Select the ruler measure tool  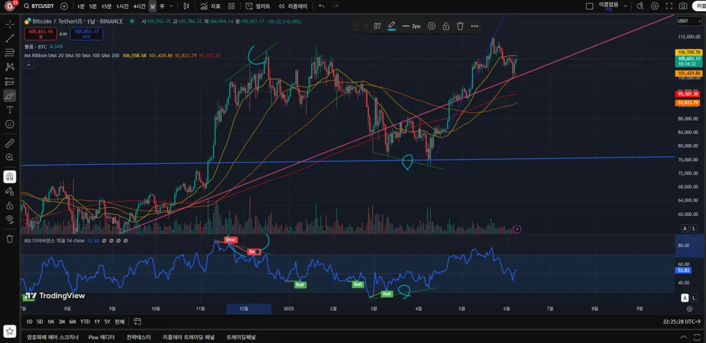pyautogui.click(x=9, y=143)
